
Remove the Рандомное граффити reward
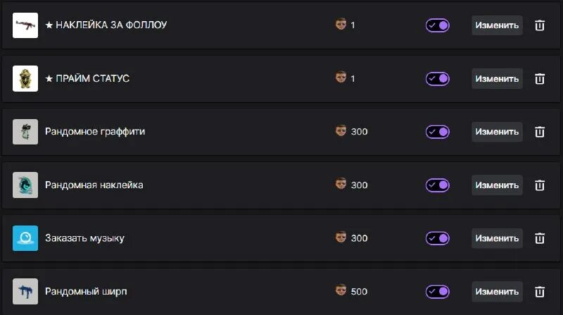[x=540, y=132]
